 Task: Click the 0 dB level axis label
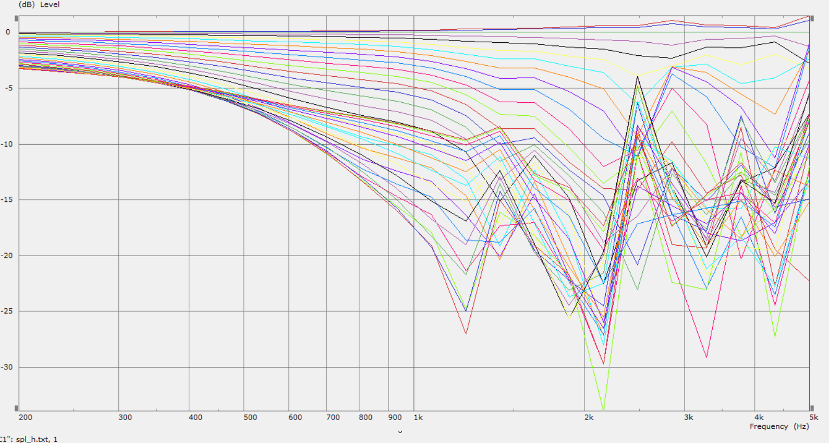coord(8,32)
